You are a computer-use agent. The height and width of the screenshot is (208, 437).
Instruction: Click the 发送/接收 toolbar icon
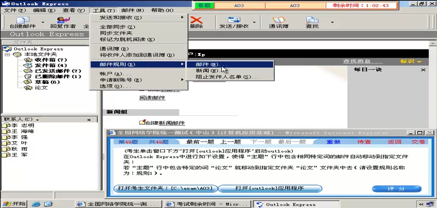tap(234, 22)
